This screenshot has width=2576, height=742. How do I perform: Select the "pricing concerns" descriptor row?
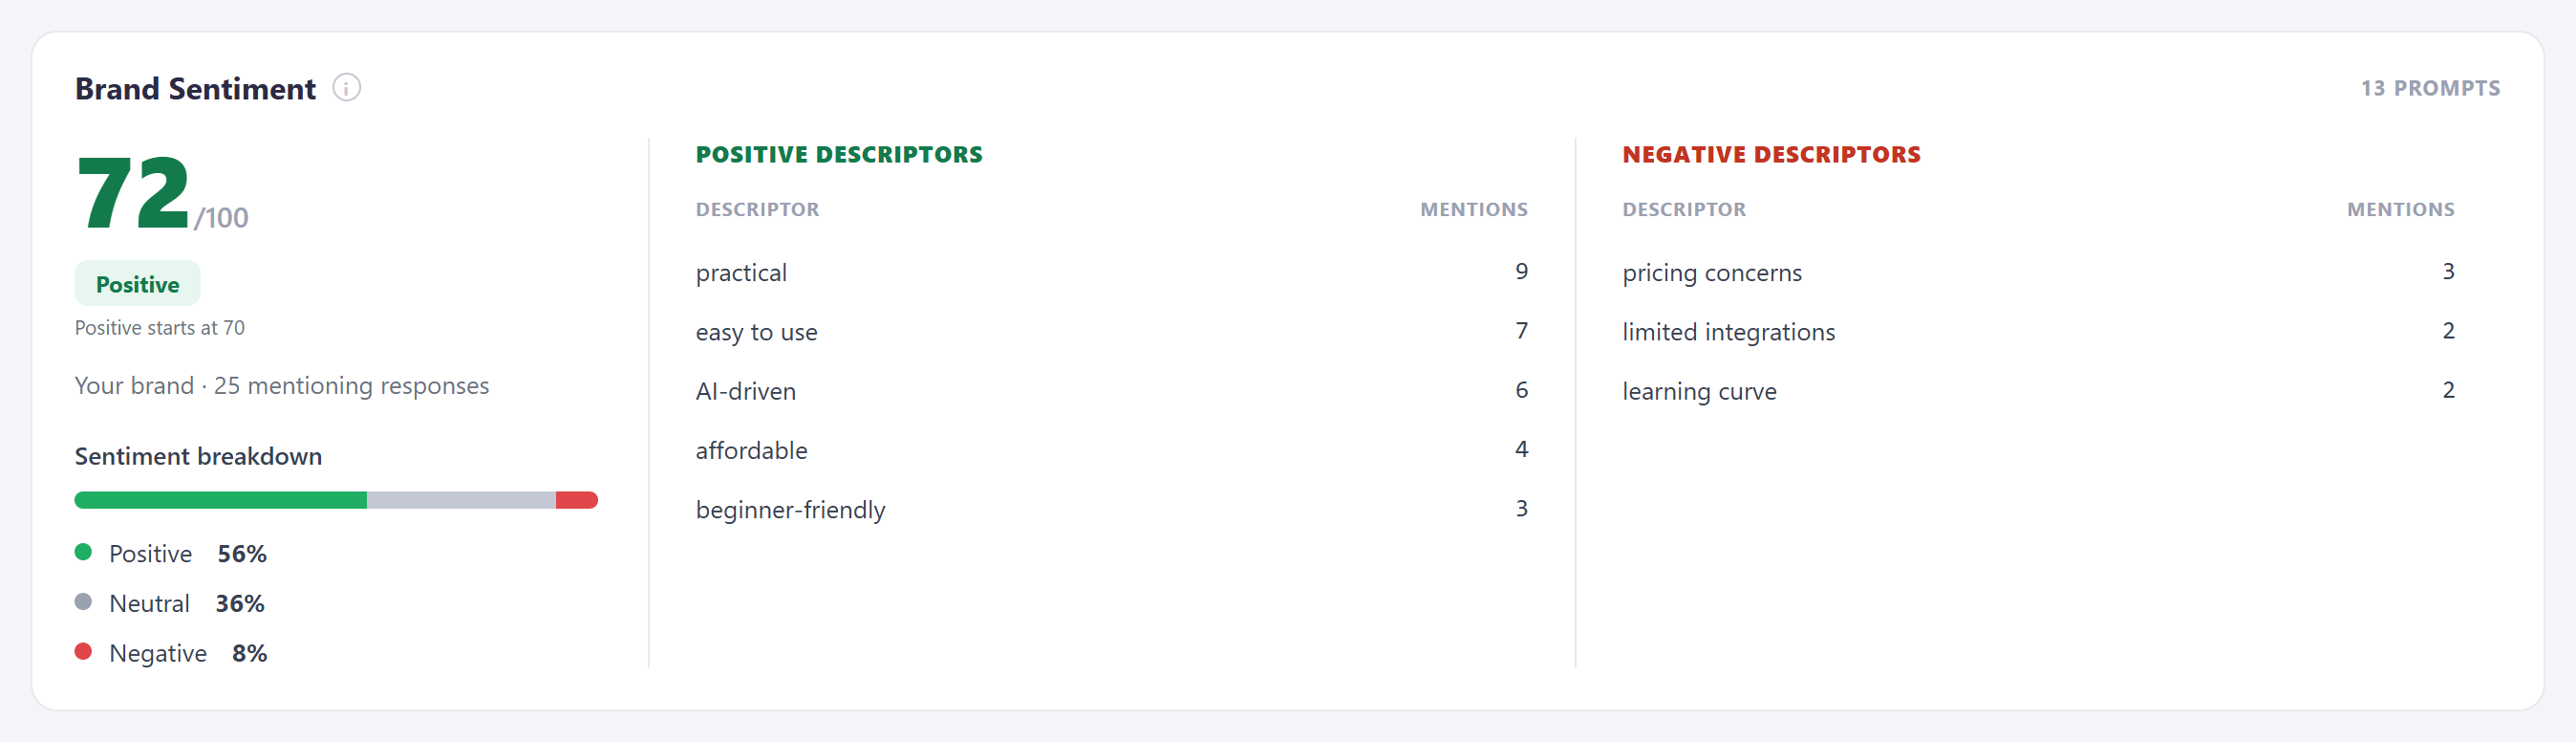[x=2038, y=273]
